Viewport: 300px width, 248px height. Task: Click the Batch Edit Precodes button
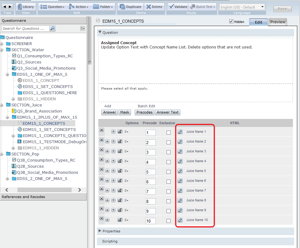[x=144, y=112]
